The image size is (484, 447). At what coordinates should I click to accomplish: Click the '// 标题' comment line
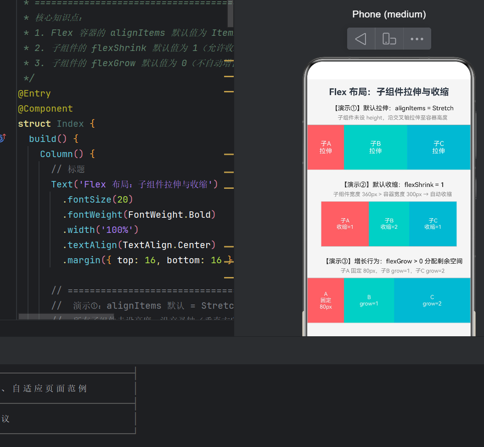pos(68,169)
